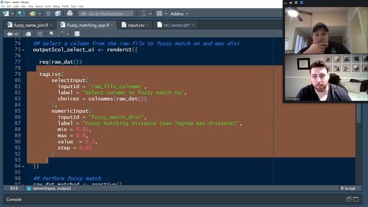368x207 pixels.
Task: Click the highlighted blue view icon in the call window bar
Action: [x=301, y=2]
